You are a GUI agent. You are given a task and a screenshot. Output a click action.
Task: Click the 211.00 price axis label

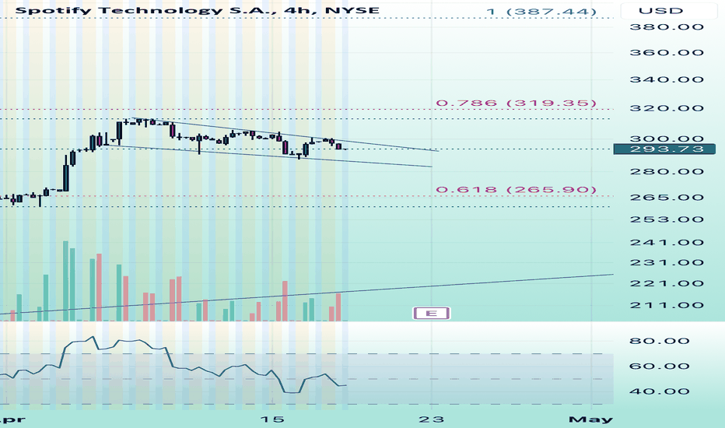[x=667, y=305]
